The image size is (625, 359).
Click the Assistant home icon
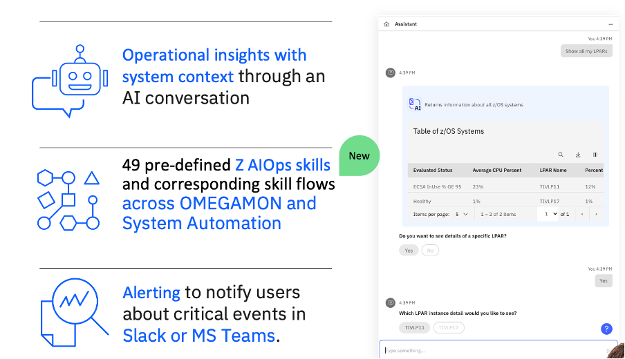386,24
